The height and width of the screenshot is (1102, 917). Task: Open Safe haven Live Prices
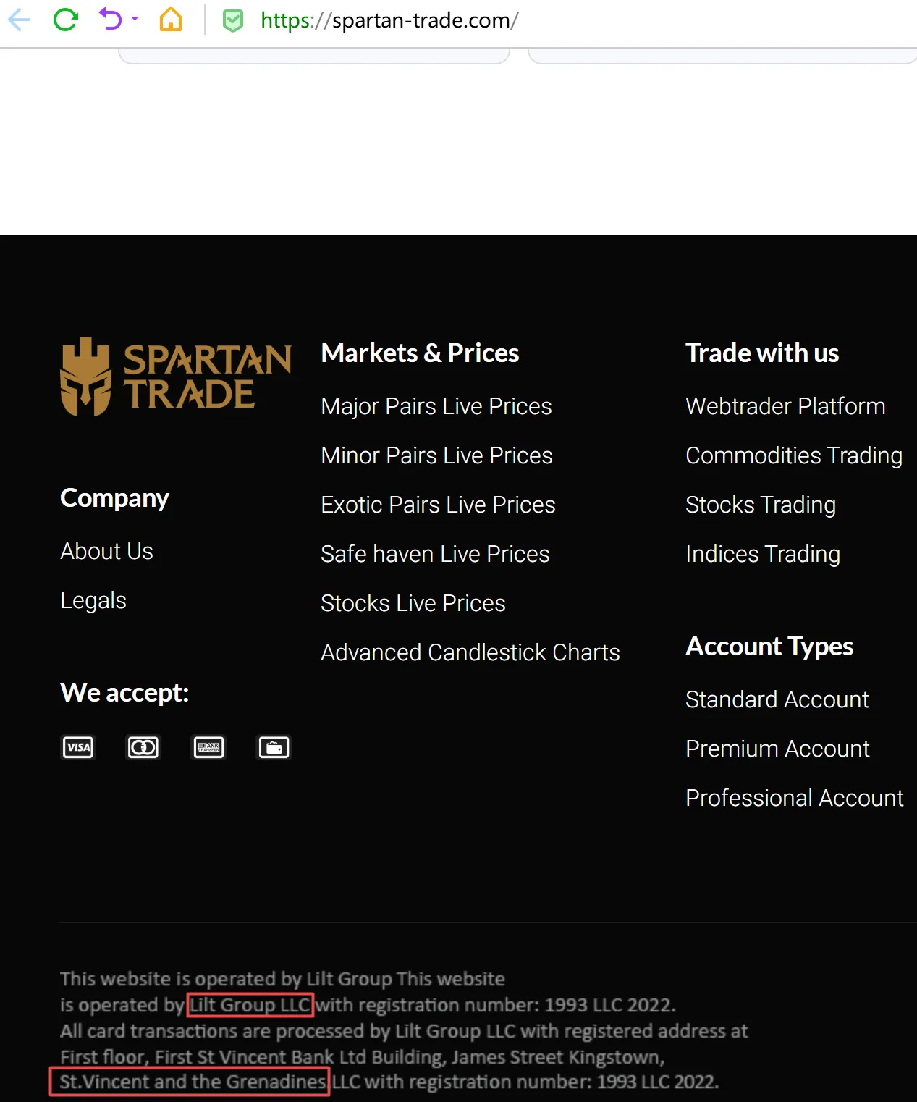(x=436, y=554)
